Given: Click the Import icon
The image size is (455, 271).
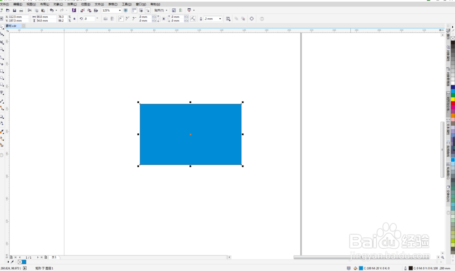Looking at the screenshot, I should [83, 10].
